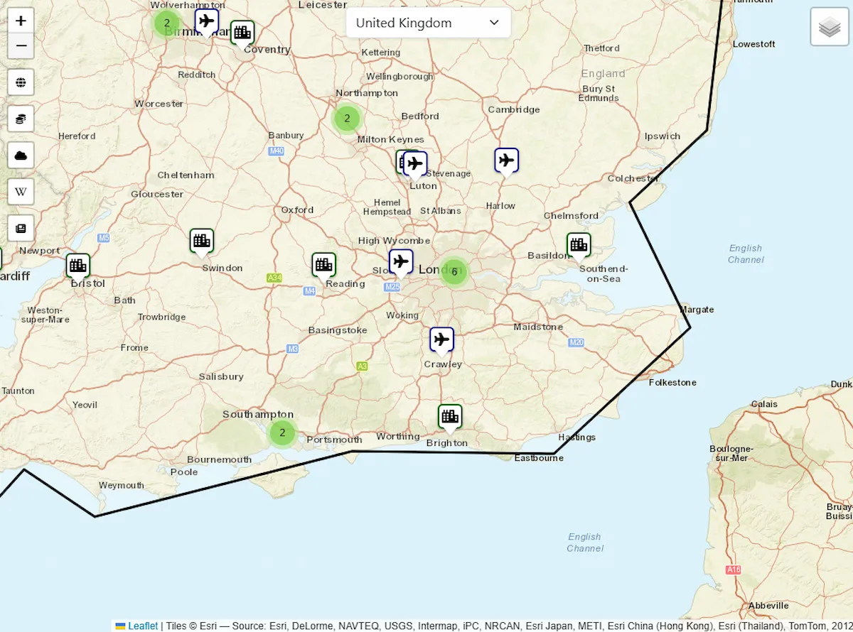This screenshot has height=632, width=853.
Task: Open the globe country info button
Action: pos(21,82)
